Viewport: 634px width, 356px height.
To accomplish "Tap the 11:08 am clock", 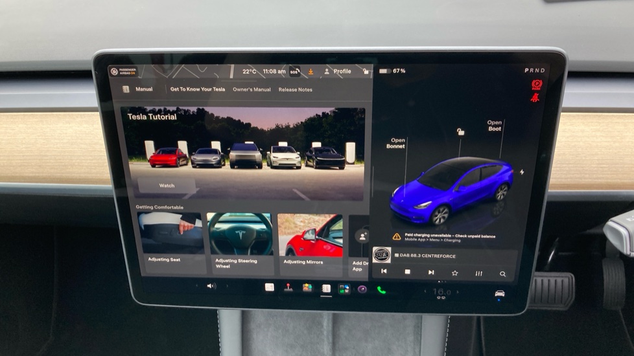I will tap(274, 71).
